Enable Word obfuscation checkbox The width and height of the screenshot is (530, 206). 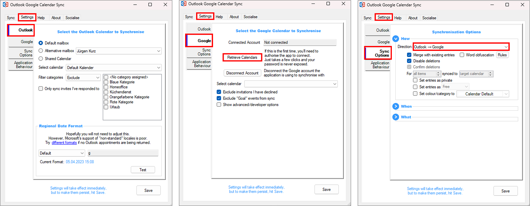tap(462, 55)
